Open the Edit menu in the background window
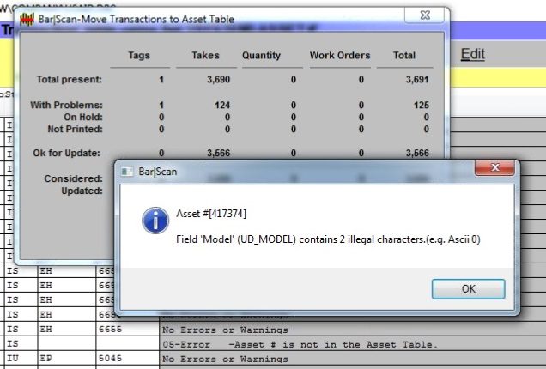 pyautogui.click(x=472, y=54)
